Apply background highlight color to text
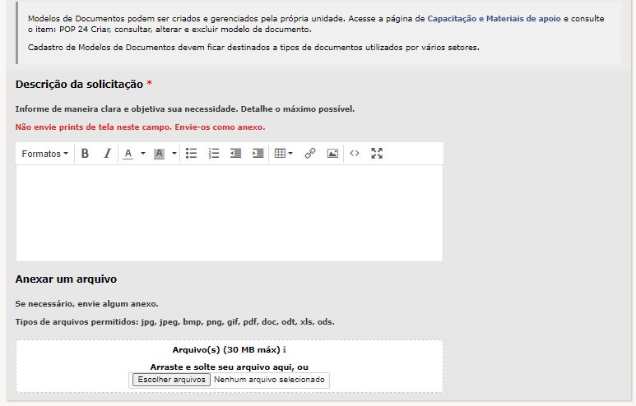This screenshot has height=406, width=636. click(160, 154)
